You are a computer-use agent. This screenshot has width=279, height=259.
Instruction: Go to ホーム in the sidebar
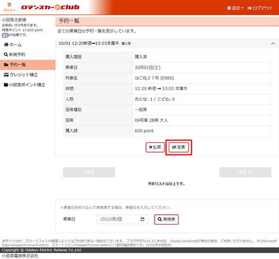pos(13,45)
